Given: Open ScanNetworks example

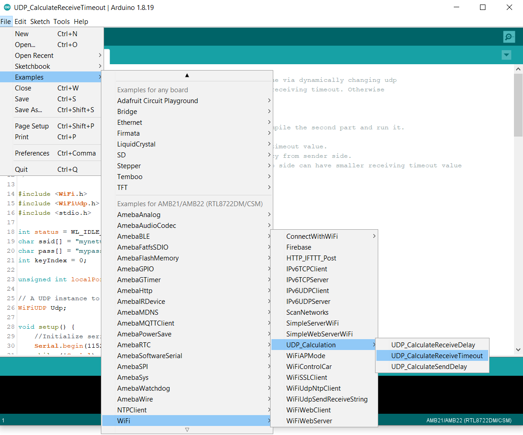Looking at the screenshot, I should tap(324, 312).
